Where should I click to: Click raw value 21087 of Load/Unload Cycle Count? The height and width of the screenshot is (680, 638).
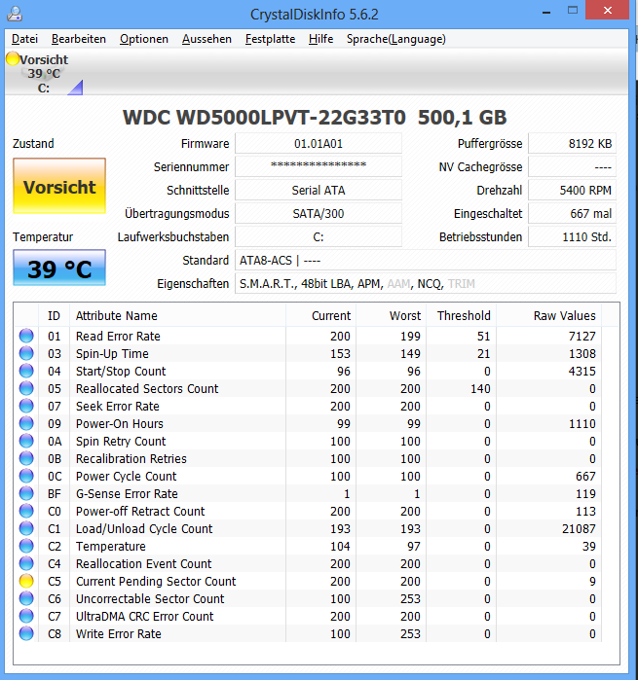[x=579, y=528]
